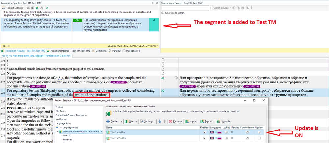
Task: Pin the Translation Results panel
Action: (x=153, y=3)
